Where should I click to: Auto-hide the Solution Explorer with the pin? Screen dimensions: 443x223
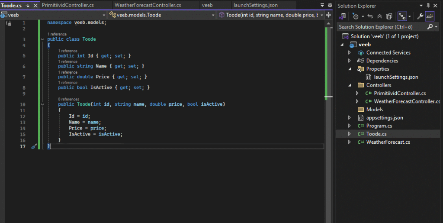[428, 6]
